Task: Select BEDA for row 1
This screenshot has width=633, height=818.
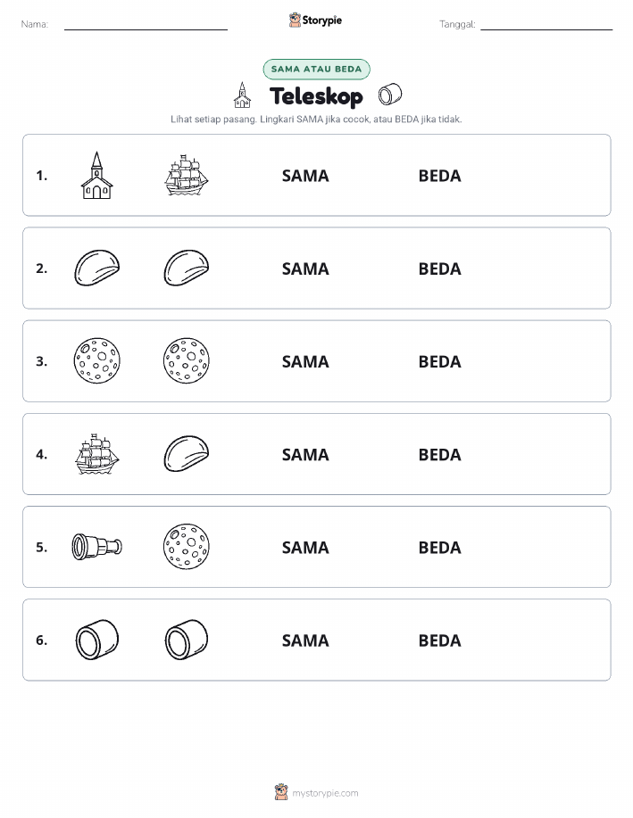Action: [440, 176]
